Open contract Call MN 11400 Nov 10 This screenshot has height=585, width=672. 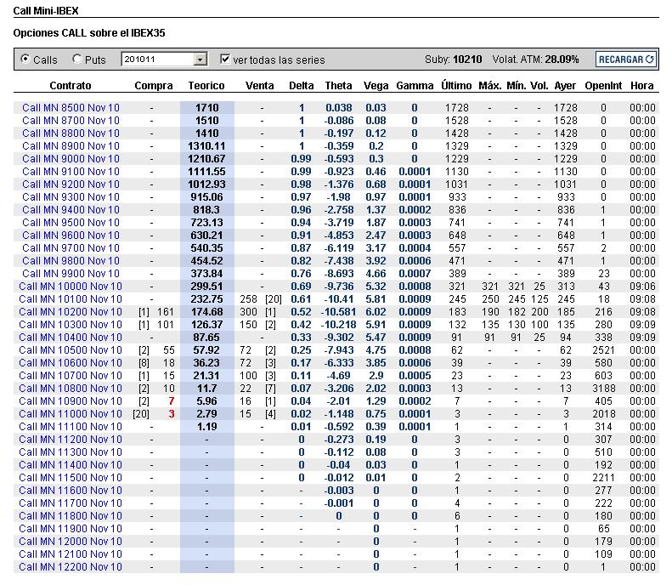click(71, 465)
